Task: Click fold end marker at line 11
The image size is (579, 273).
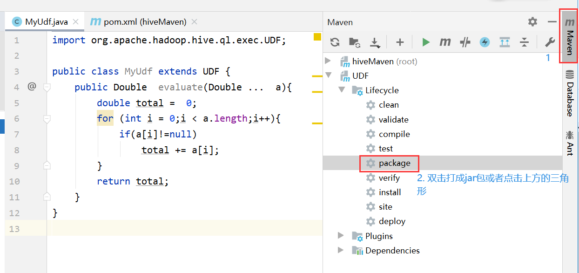Action: pyautogui.click(x=47, y=196)
